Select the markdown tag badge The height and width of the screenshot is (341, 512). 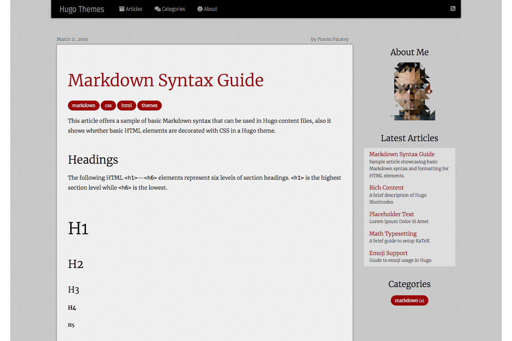[84, 105]
